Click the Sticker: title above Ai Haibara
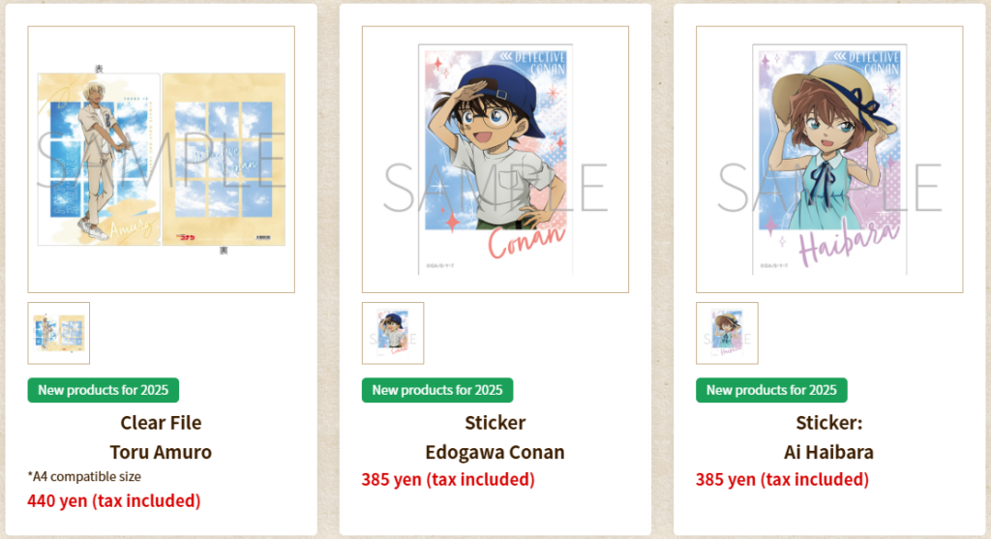Image resolution: width=991 pixels, height=539 pixels. (x=829, y=422)
